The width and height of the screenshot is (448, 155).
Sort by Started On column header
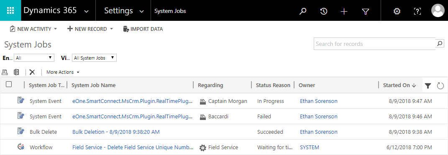point(399,85)
